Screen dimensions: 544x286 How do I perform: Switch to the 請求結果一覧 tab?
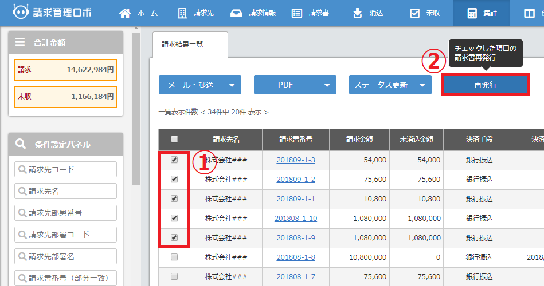coord(182,44)
